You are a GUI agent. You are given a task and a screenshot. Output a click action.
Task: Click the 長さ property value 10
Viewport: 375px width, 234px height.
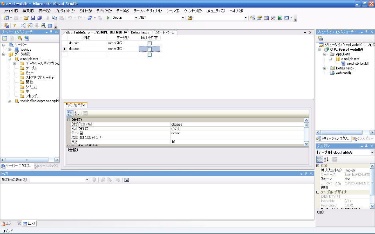tap(237, 142)
